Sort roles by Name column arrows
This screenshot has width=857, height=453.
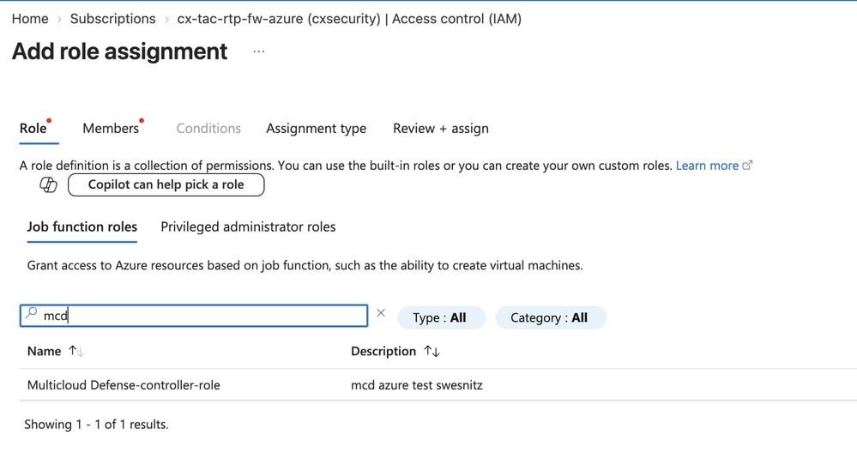pos(76,352)
